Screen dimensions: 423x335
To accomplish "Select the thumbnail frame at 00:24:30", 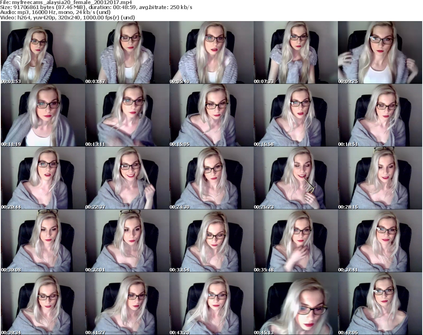I will pos(211,178).
